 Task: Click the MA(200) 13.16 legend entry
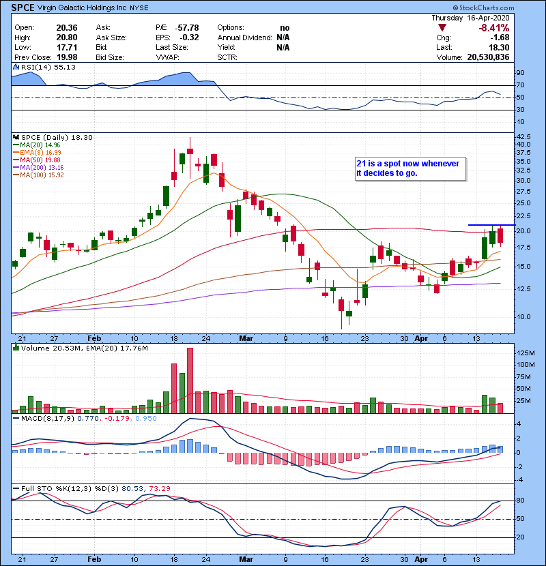[38, 168]
